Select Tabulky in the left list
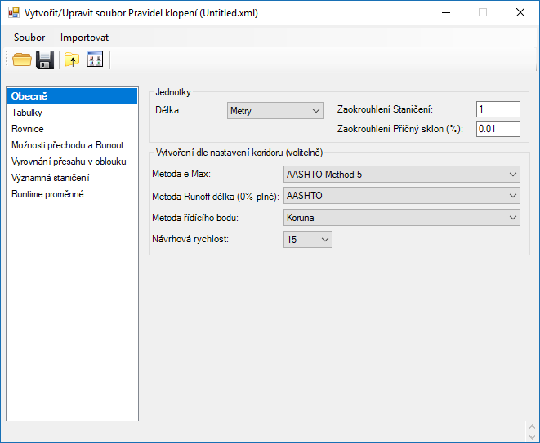The image size is (540, 443). point(73,113)
